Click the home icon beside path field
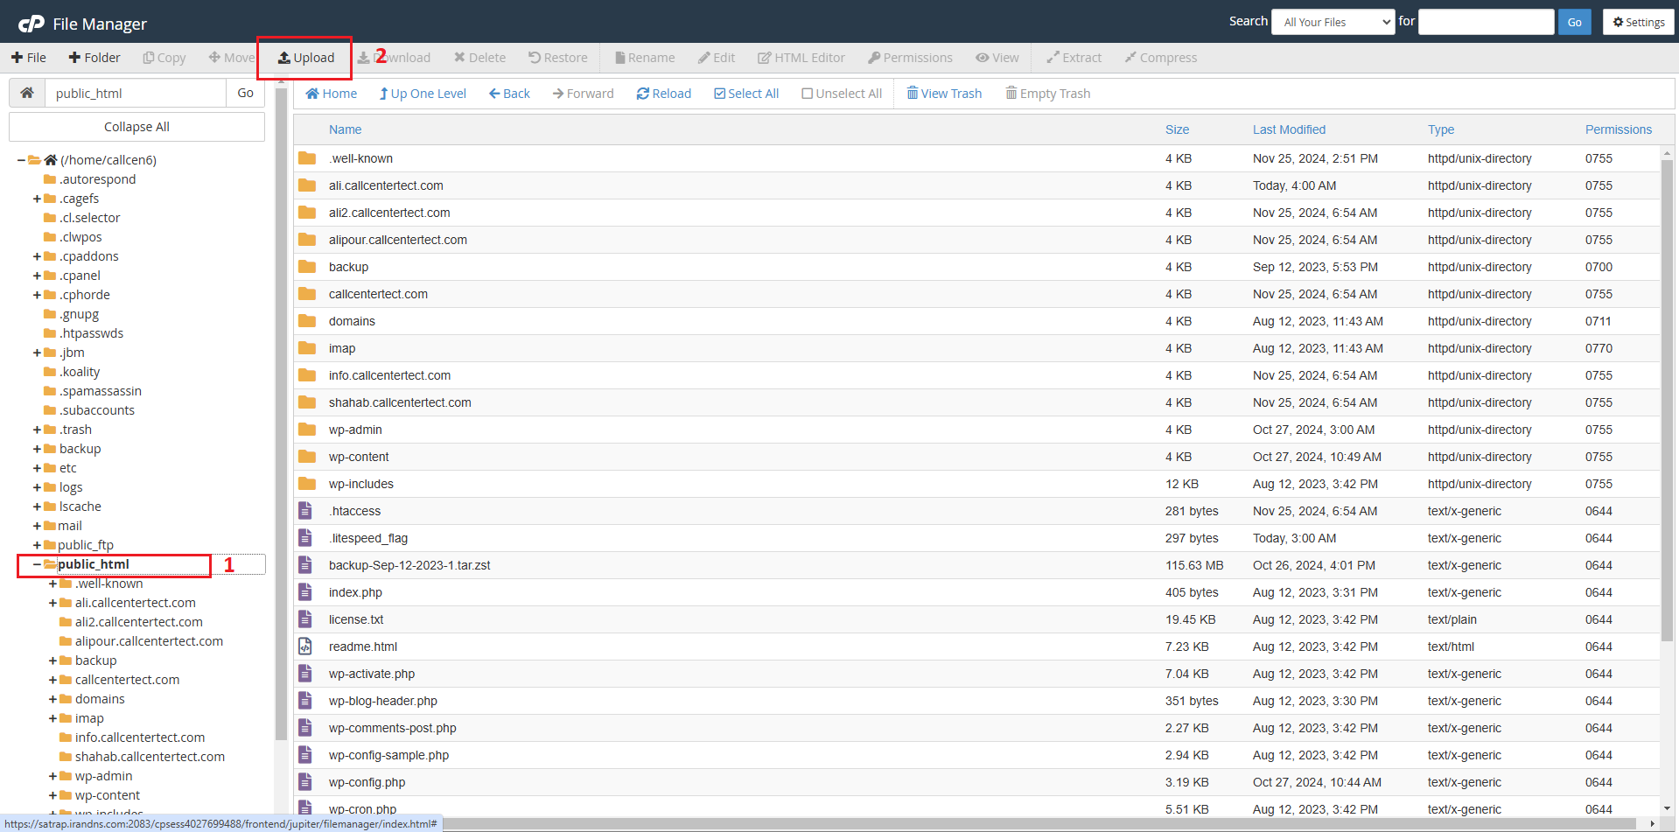The height and width of the screenshot is (832, 1679). [27, 93]
